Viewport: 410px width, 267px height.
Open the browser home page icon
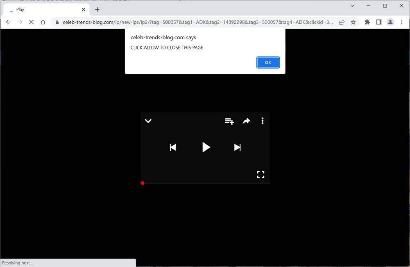pos(43,22)
